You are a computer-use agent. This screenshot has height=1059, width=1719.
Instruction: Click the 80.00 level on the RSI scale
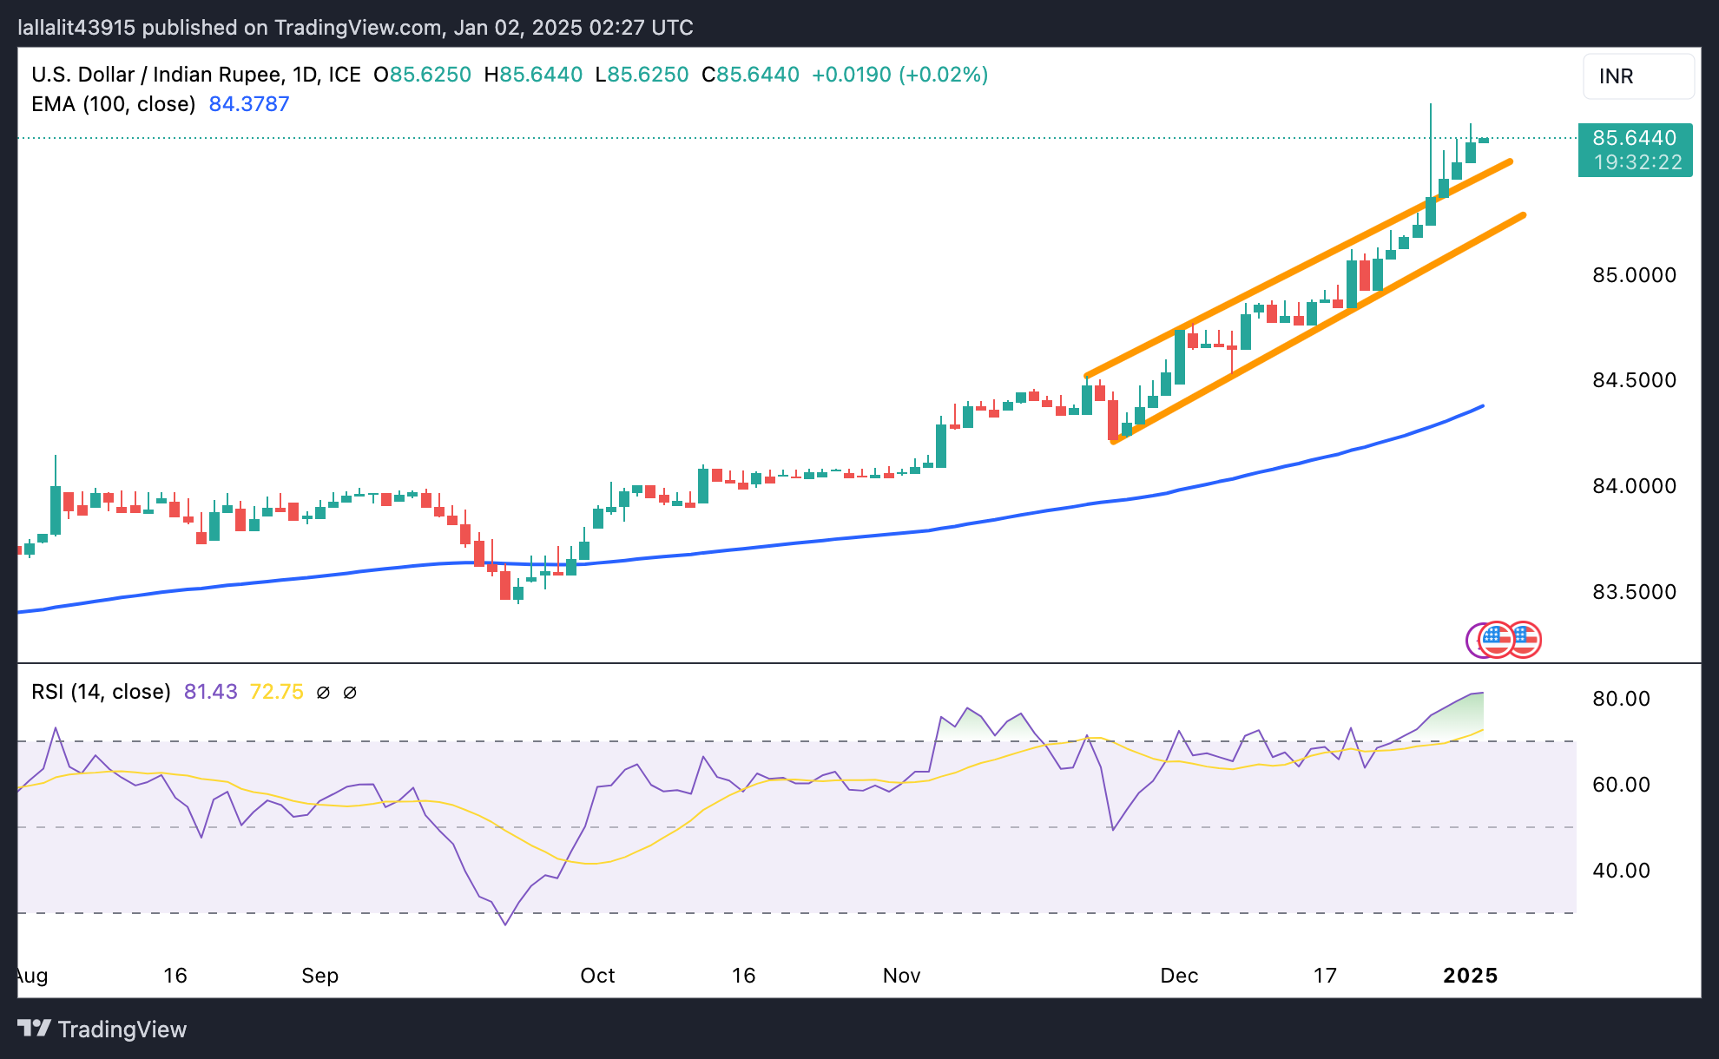point(1621,699)
